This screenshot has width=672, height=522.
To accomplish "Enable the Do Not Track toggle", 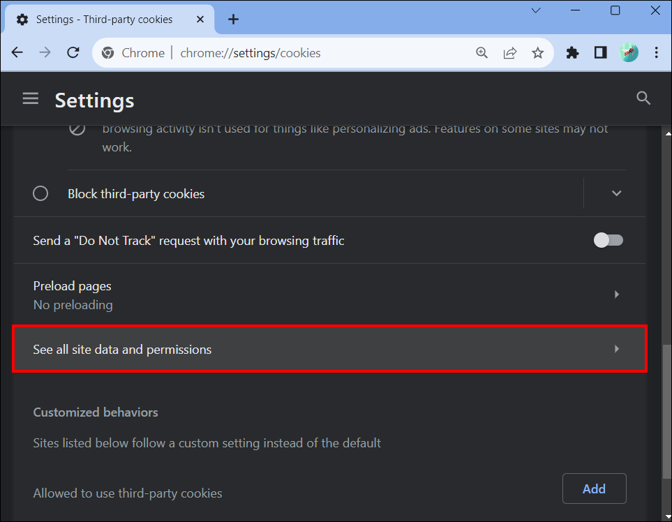I will tap(608, 240).
